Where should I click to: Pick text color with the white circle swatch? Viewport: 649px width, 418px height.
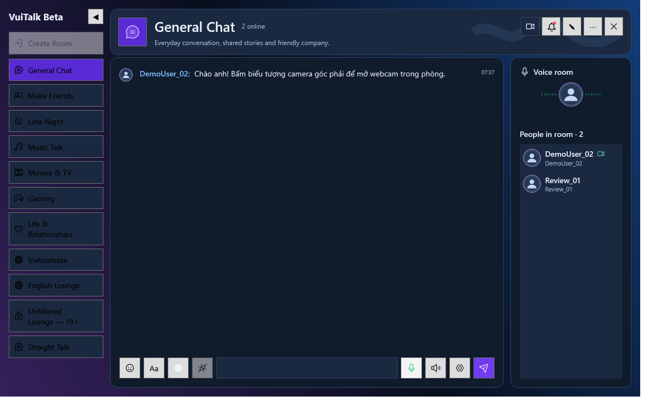(x=178, y=368)
